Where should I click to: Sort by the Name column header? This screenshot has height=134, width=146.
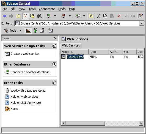(x=75, y=52)
